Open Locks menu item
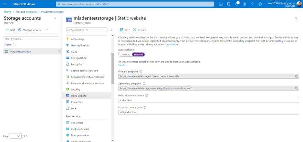The height and width of the screenshot is (142, 303). [x=74, y=108]
